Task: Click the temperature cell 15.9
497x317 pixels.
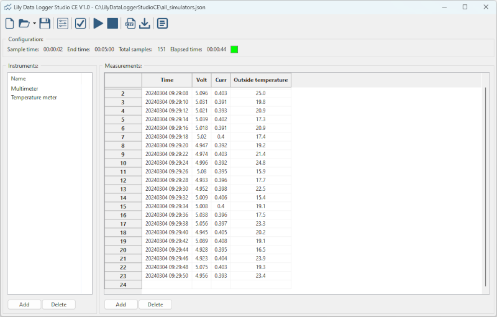Action: tap(260, 172)
